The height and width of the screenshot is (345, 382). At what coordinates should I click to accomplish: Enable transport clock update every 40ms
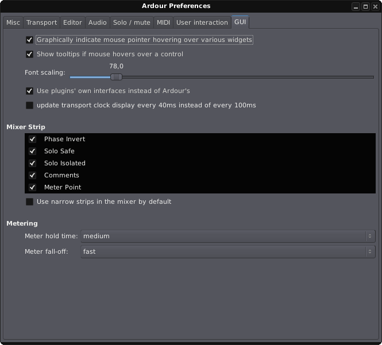(x=29, y=105)
